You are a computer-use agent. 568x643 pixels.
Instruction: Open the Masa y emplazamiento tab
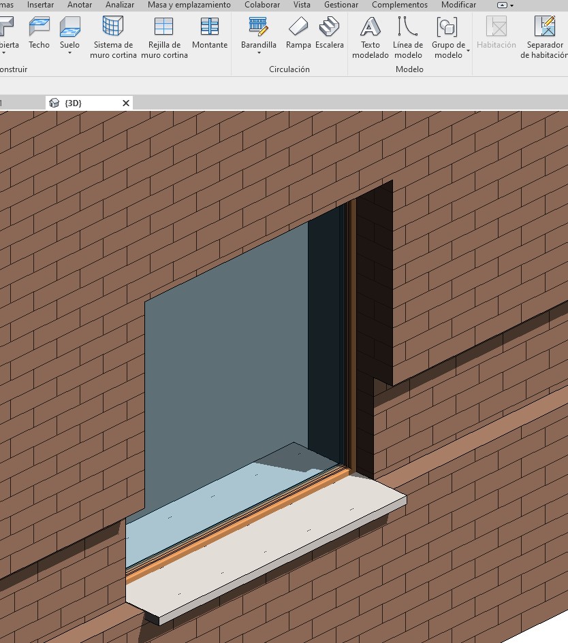pos(189,5)
